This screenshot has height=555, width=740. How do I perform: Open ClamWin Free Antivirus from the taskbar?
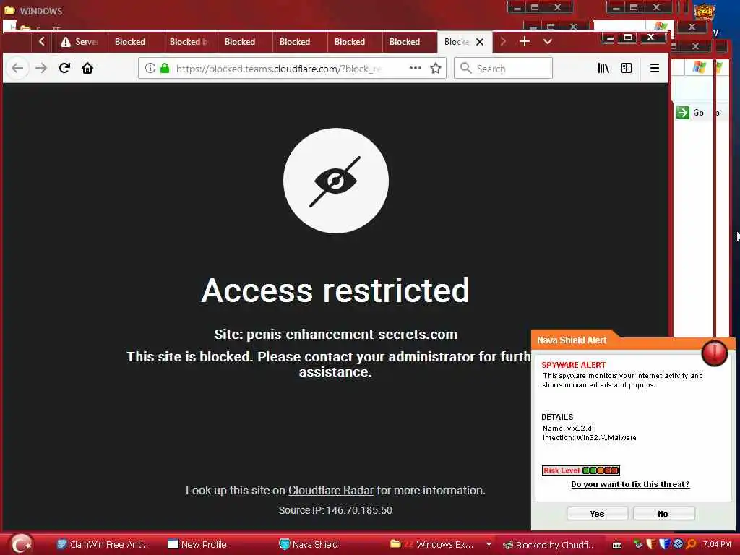coord(104,544)
